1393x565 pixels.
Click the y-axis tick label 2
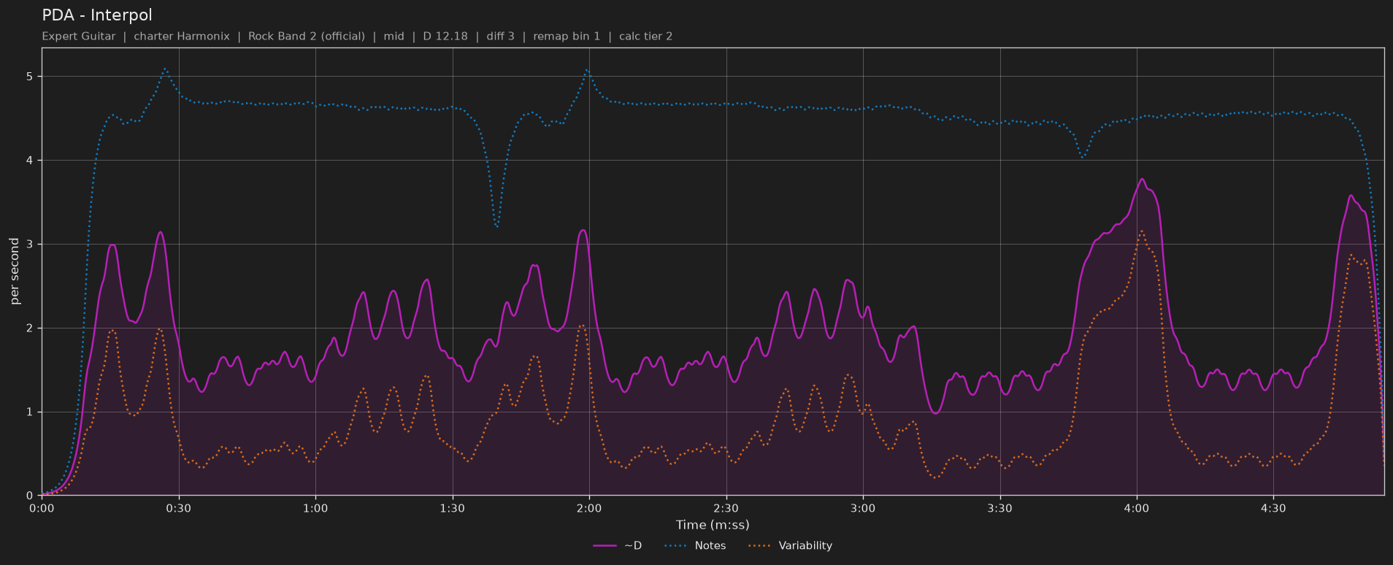[x=31, y=328]
